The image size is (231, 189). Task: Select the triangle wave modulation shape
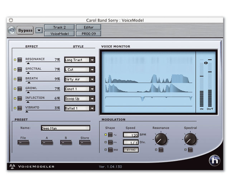[110, 142]
